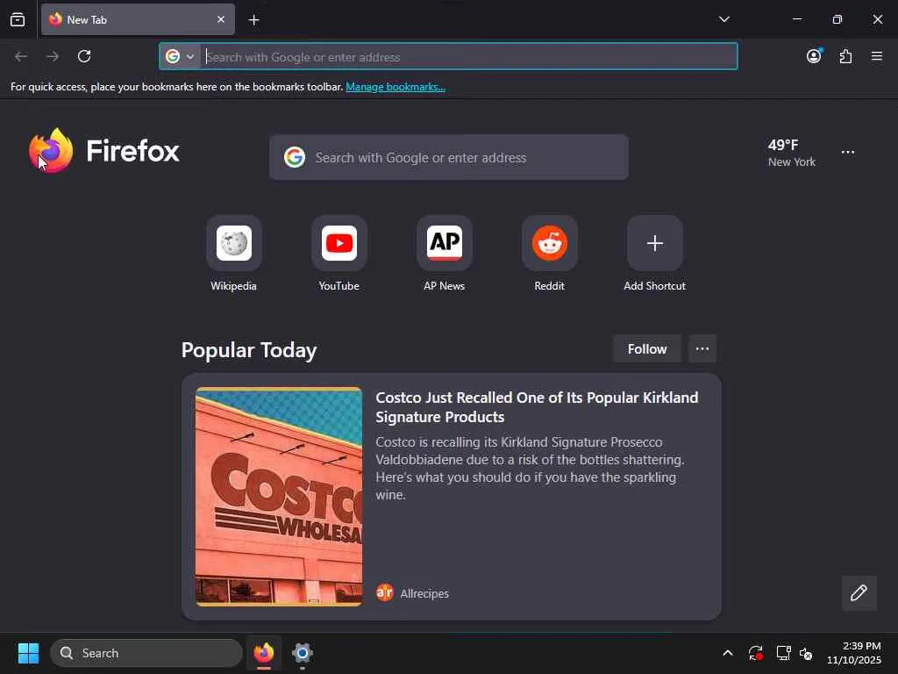Open the Wikipedia shortcut
Screen dimensions: 898x674
point(233,254)
